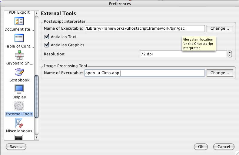Screen dimensions: 239x155
Task: Click the PDF Export icon in sidebar
Action: (x=19, y=12)
